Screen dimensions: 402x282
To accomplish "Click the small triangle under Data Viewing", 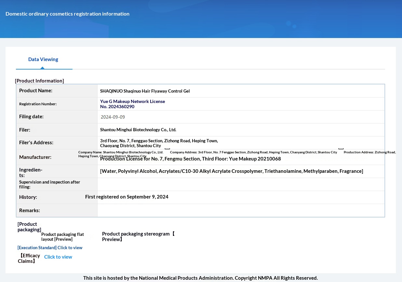I will [42, 68].
